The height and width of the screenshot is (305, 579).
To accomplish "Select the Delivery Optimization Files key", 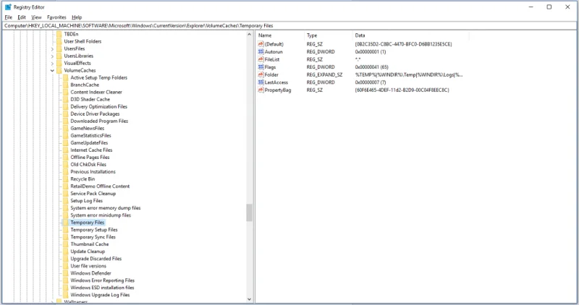I will (x=98, y=106).
